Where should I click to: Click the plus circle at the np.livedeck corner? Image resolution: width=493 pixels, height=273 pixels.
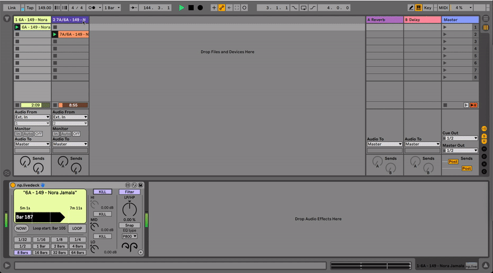(x=141, y=252)
